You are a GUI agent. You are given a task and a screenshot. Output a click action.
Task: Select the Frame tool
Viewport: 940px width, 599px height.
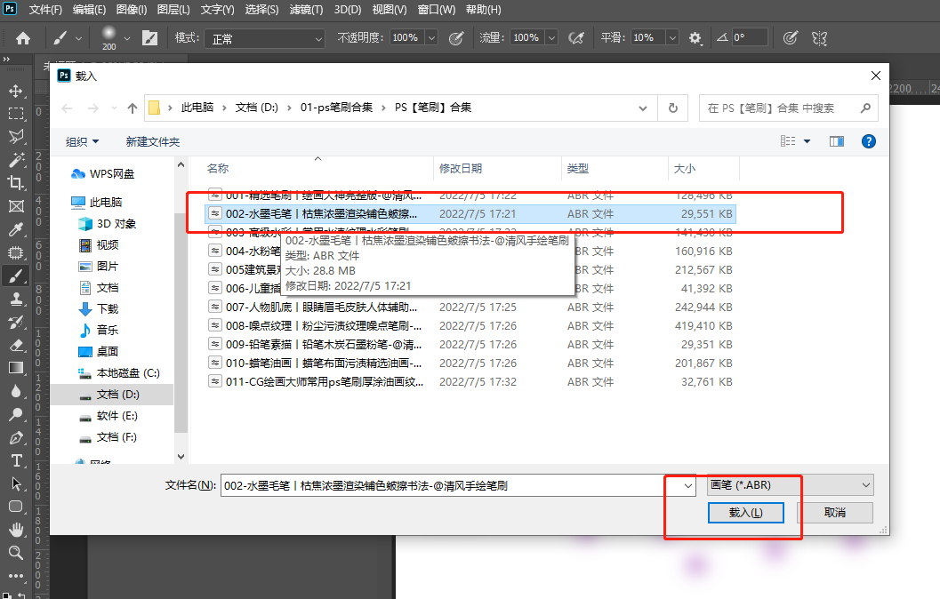[16, 206]
